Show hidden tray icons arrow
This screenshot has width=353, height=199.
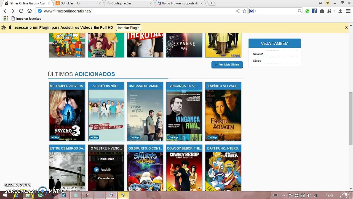click(x=284, y=195)
